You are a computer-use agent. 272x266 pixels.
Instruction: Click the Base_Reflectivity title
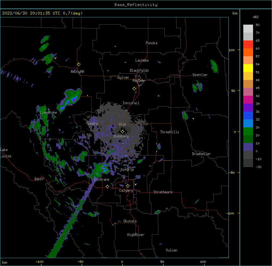tap(136, 5)
